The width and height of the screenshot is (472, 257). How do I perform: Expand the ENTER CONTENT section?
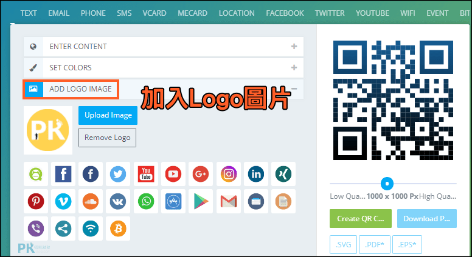click(x=164, y=47)
